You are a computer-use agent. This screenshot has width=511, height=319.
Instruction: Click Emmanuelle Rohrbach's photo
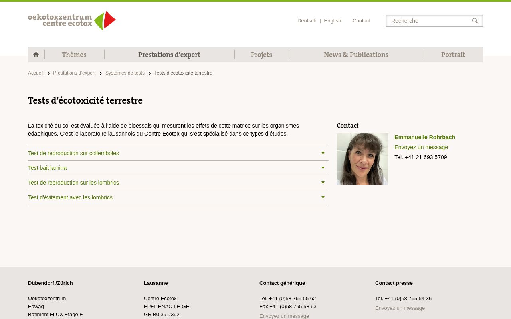[x=362, y=159]
